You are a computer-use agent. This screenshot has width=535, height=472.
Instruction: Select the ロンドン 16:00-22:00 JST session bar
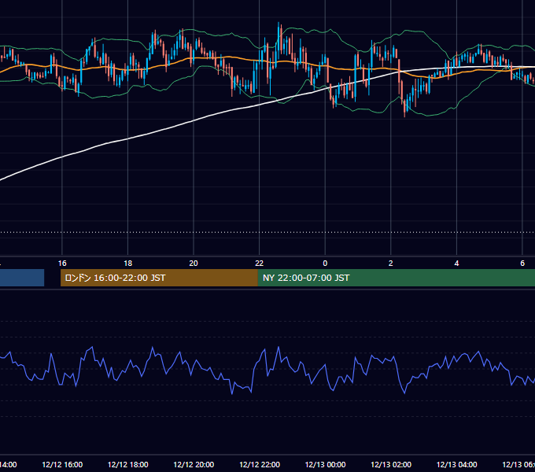[159, 278]
